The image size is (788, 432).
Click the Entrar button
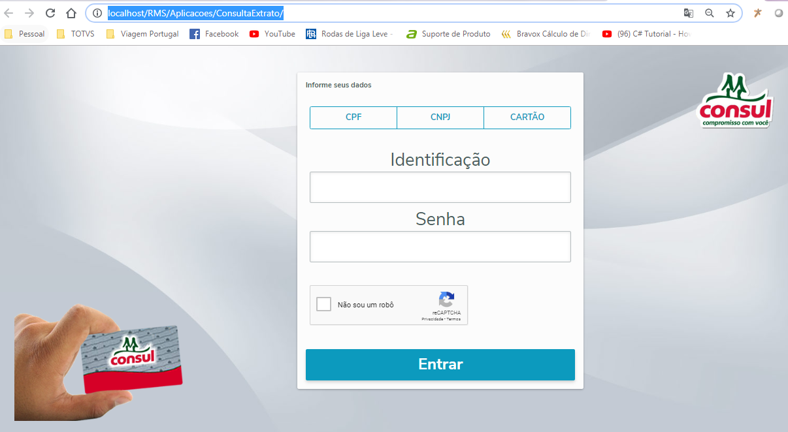tap(440, 365)
